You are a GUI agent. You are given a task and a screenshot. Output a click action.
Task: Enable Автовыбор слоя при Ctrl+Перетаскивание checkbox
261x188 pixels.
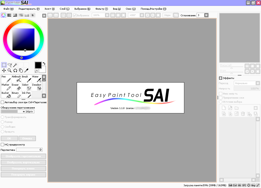3,102
